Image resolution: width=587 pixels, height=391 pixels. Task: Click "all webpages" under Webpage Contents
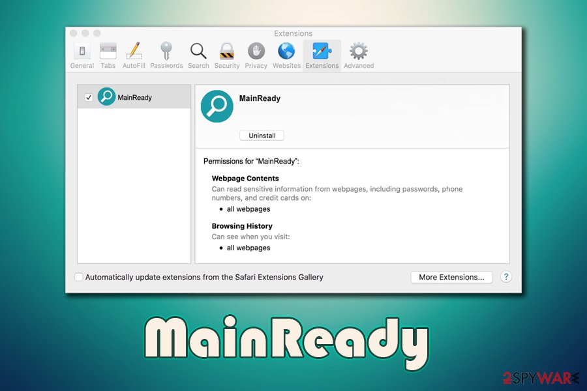tap(248, 209)
